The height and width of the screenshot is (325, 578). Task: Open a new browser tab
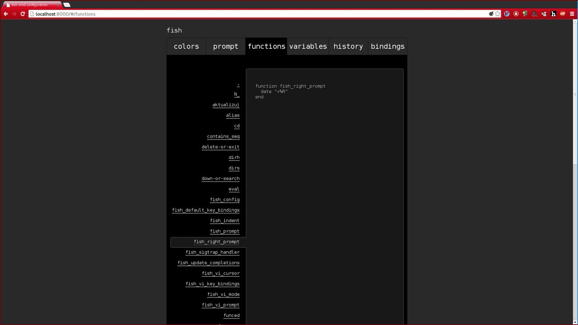[67, 5]
